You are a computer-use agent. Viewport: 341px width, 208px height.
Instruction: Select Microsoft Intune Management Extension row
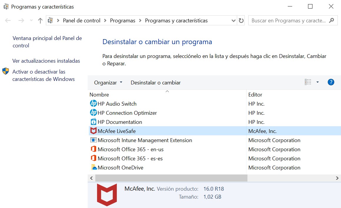pos(215,140)
